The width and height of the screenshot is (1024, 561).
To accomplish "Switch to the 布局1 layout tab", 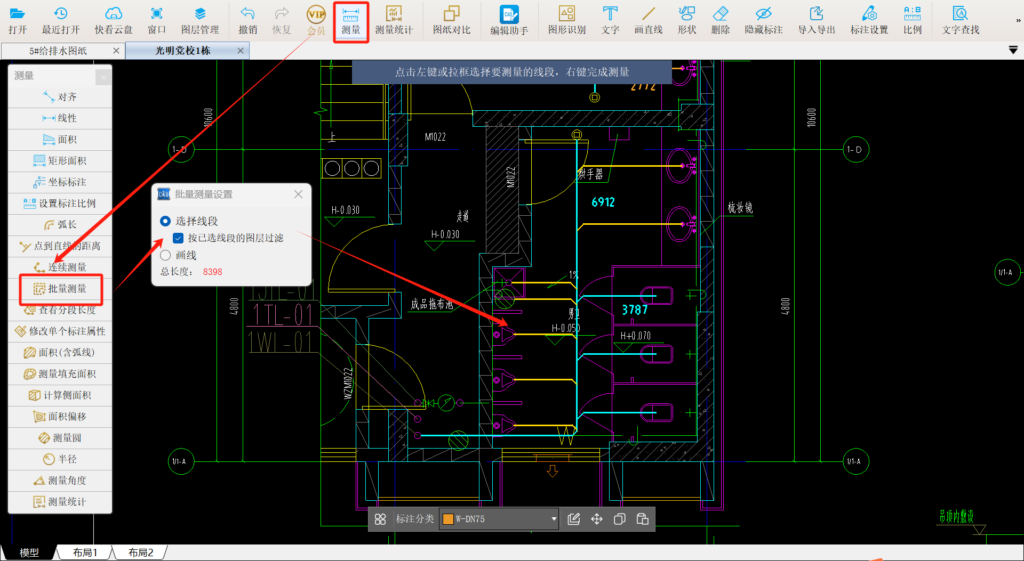I will pyautogui.click(x=85, y=552).
